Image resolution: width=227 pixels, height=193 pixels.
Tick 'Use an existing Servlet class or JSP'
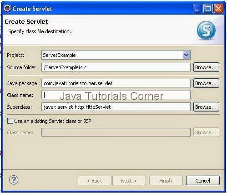10,121
